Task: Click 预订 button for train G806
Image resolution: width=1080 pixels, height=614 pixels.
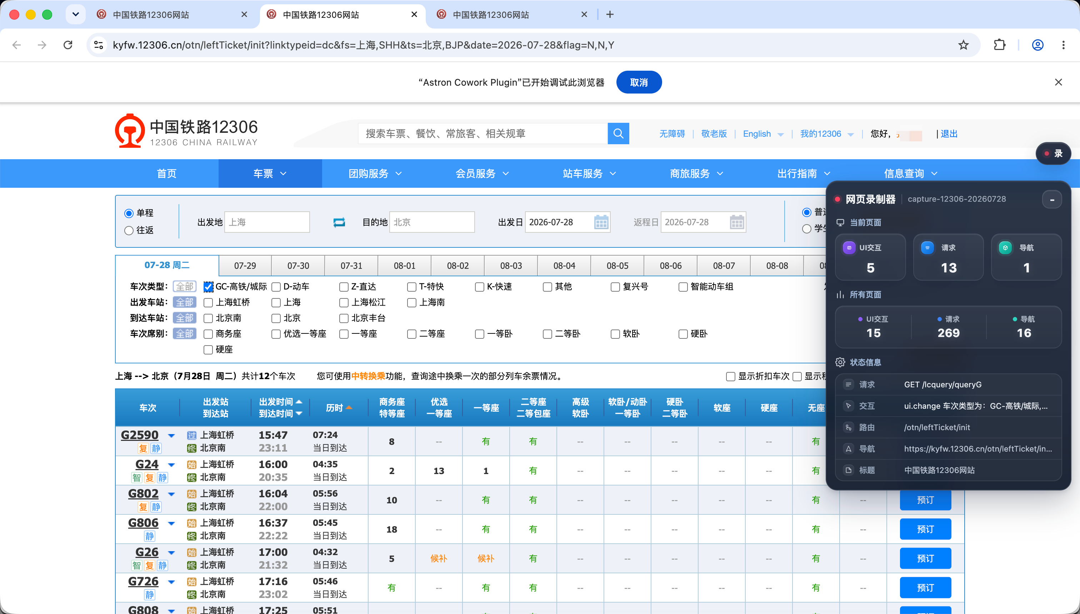Action: pos(925,529)
